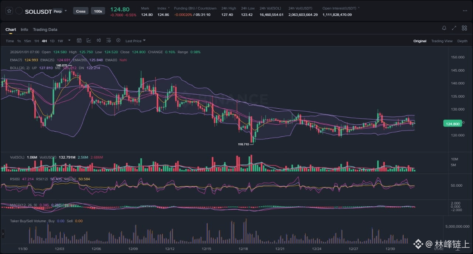473x254 pixels.
Task: Open the SOLUSDT pair selector dropdown arrow
Action: click(x=66, y=11)
